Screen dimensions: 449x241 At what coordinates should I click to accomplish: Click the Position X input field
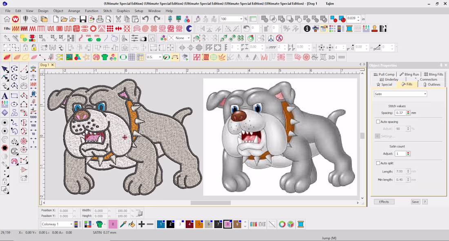click(65, 211)
